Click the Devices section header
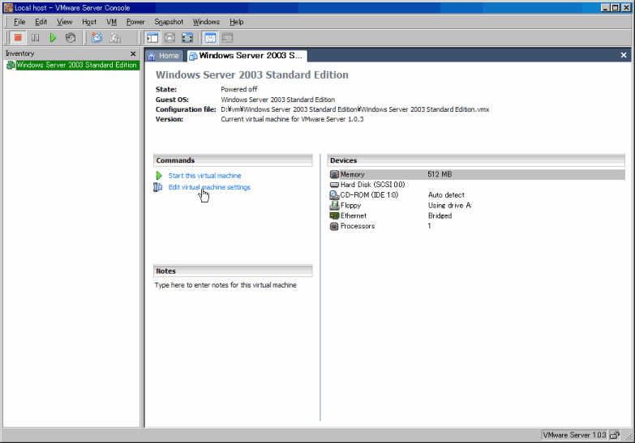Viewport: 635px width, 443px height. (x=476, y=160)
